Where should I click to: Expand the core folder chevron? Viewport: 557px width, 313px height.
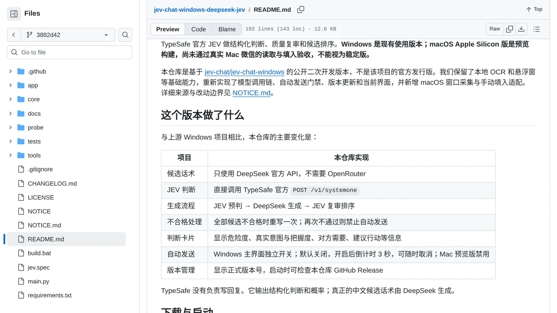[10, 99]
